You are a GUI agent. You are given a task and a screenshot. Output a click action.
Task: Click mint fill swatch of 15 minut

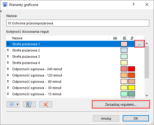[x=124, y=94]
